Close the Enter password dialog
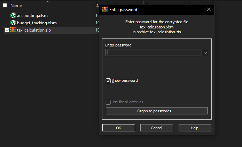Viewport: 242px width, 147px height. pyautogui.click(x=209, y=9)
